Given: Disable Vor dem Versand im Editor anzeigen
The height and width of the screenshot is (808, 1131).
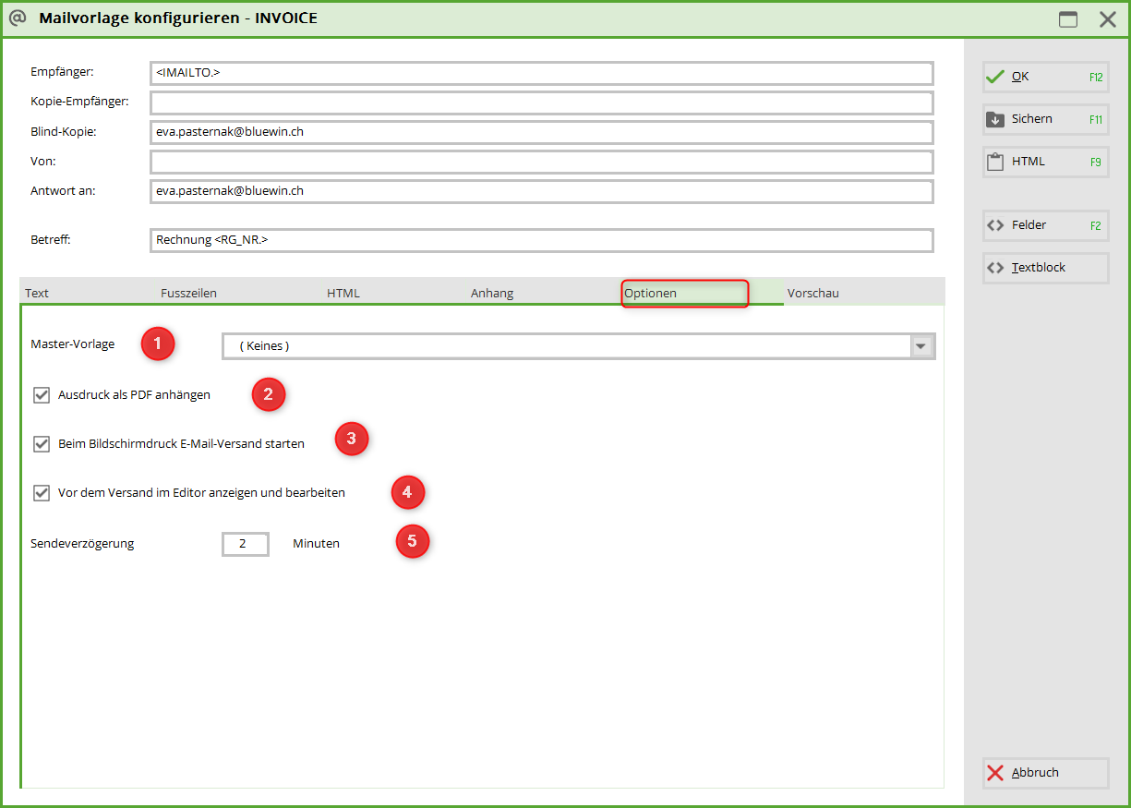Looking at the screenshot, I should pyautogui.click(x=42, y=493).
